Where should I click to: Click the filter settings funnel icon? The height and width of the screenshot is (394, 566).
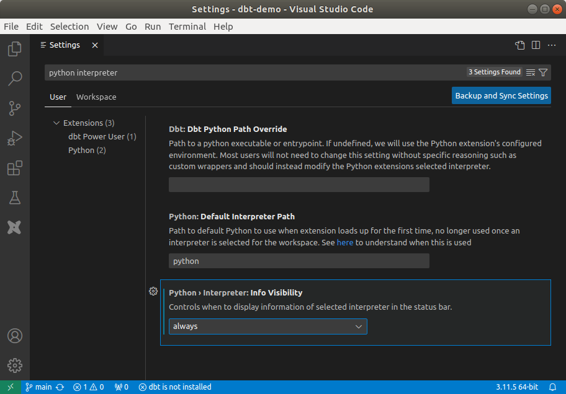tap(543, 72)
